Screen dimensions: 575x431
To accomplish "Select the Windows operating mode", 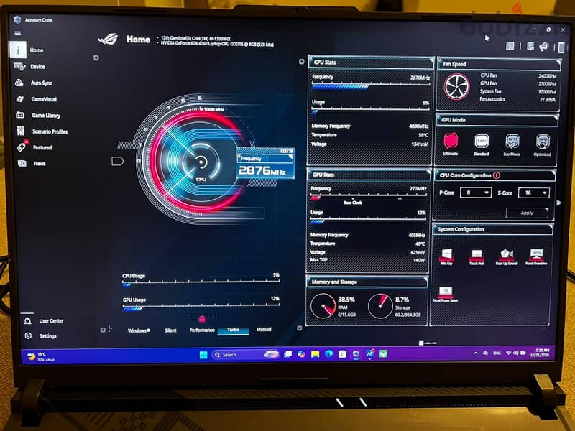I will coord(139,330).
